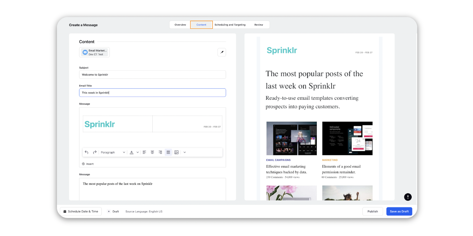Click MARKETING category label in preview
Viewport: 473px width, 236px height.
pos(330,160)
